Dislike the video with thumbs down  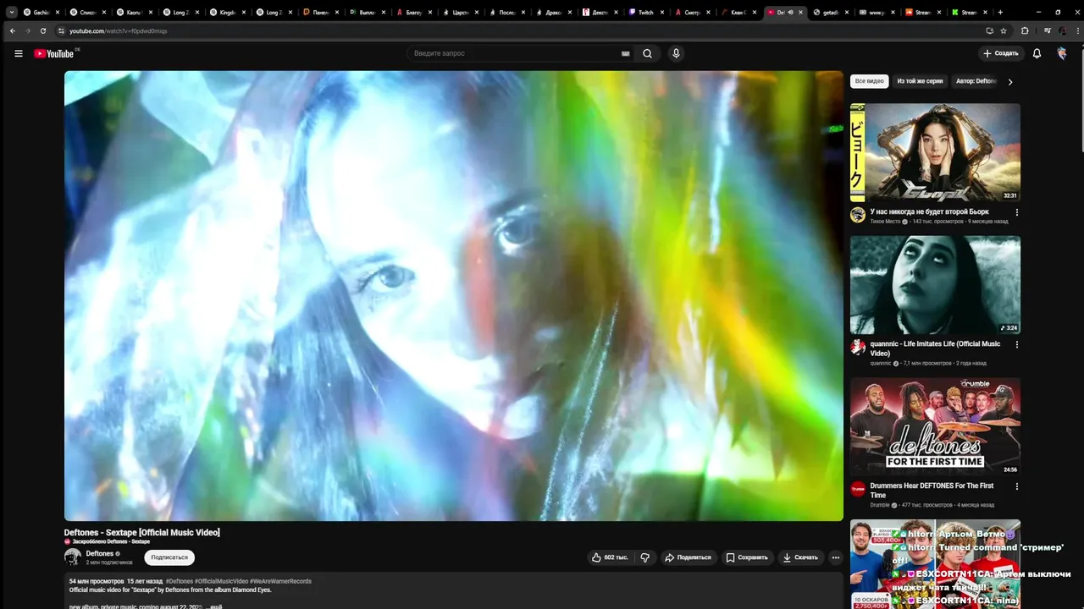[x=645, y=557]
